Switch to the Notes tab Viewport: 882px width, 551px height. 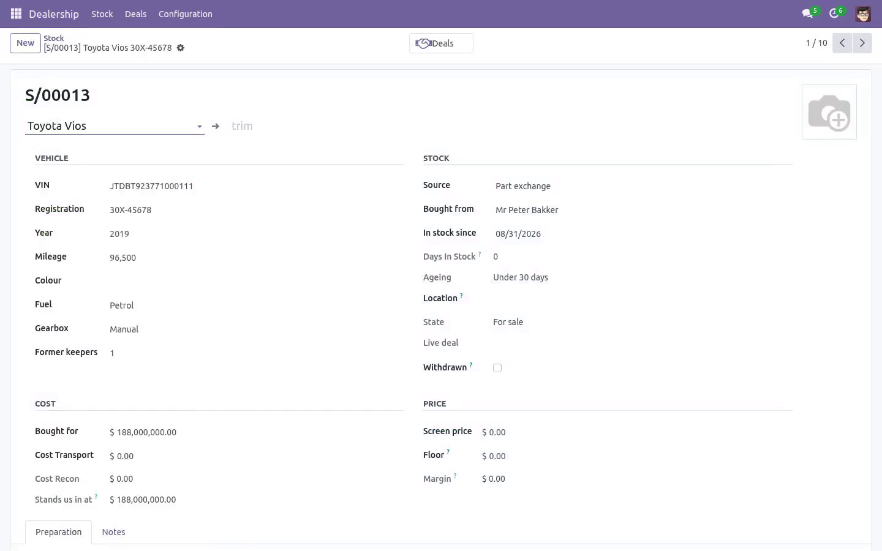(113, 532)
